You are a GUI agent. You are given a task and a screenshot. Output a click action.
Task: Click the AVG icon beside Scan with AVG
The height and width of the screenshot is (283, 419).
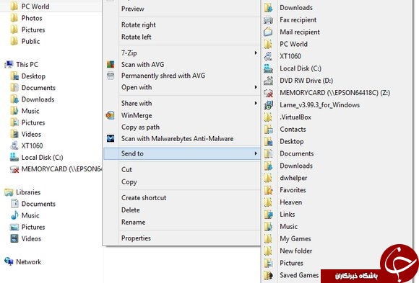pyautogui.click(x=111, y=64)
